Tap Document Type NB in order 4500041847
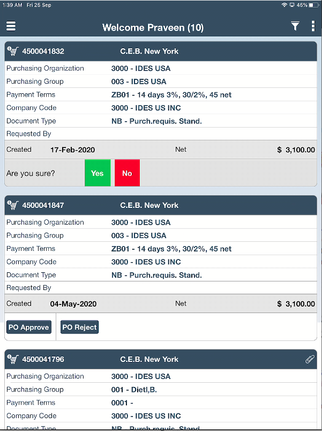The image size is (322, 431). [156, 275]
